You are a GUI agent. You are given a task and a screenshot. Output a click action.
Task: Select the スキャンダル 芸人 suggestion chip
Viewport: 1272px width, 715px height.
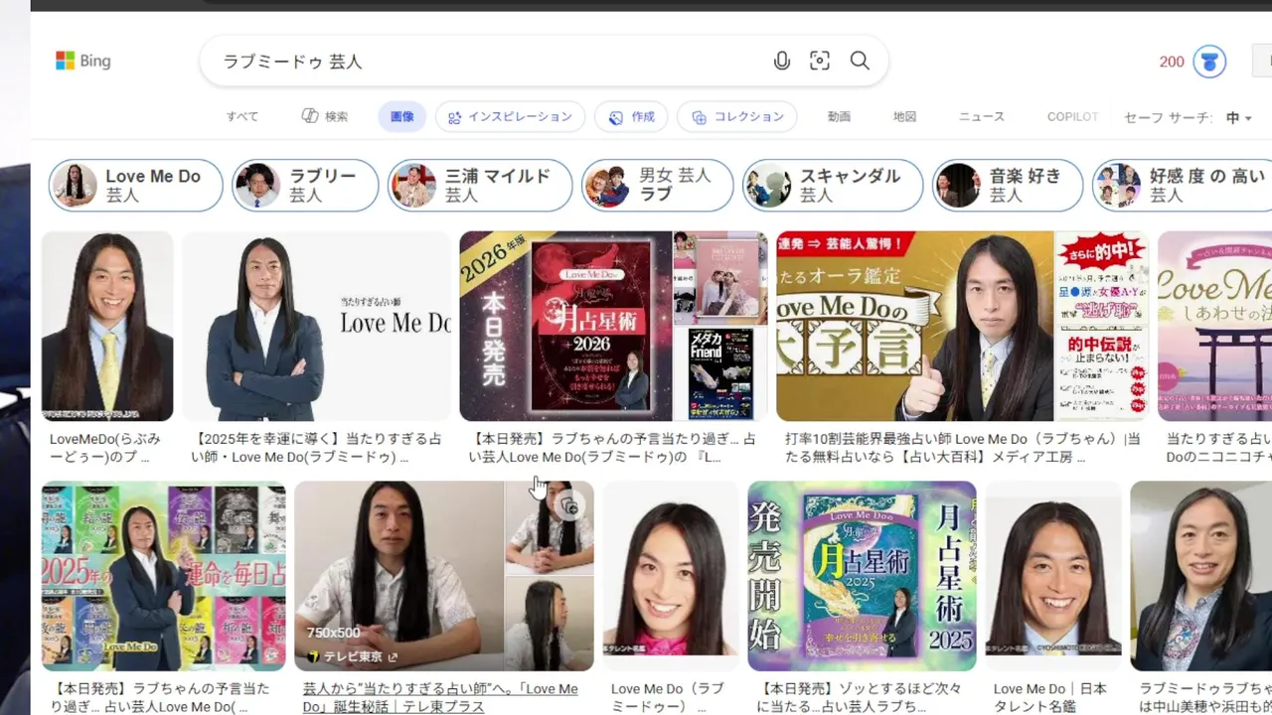point(833,186)
